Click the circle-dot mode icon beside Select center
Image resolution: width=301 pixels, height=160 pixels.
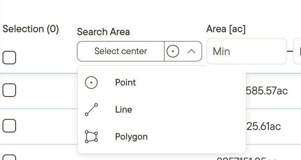point(173,51)
